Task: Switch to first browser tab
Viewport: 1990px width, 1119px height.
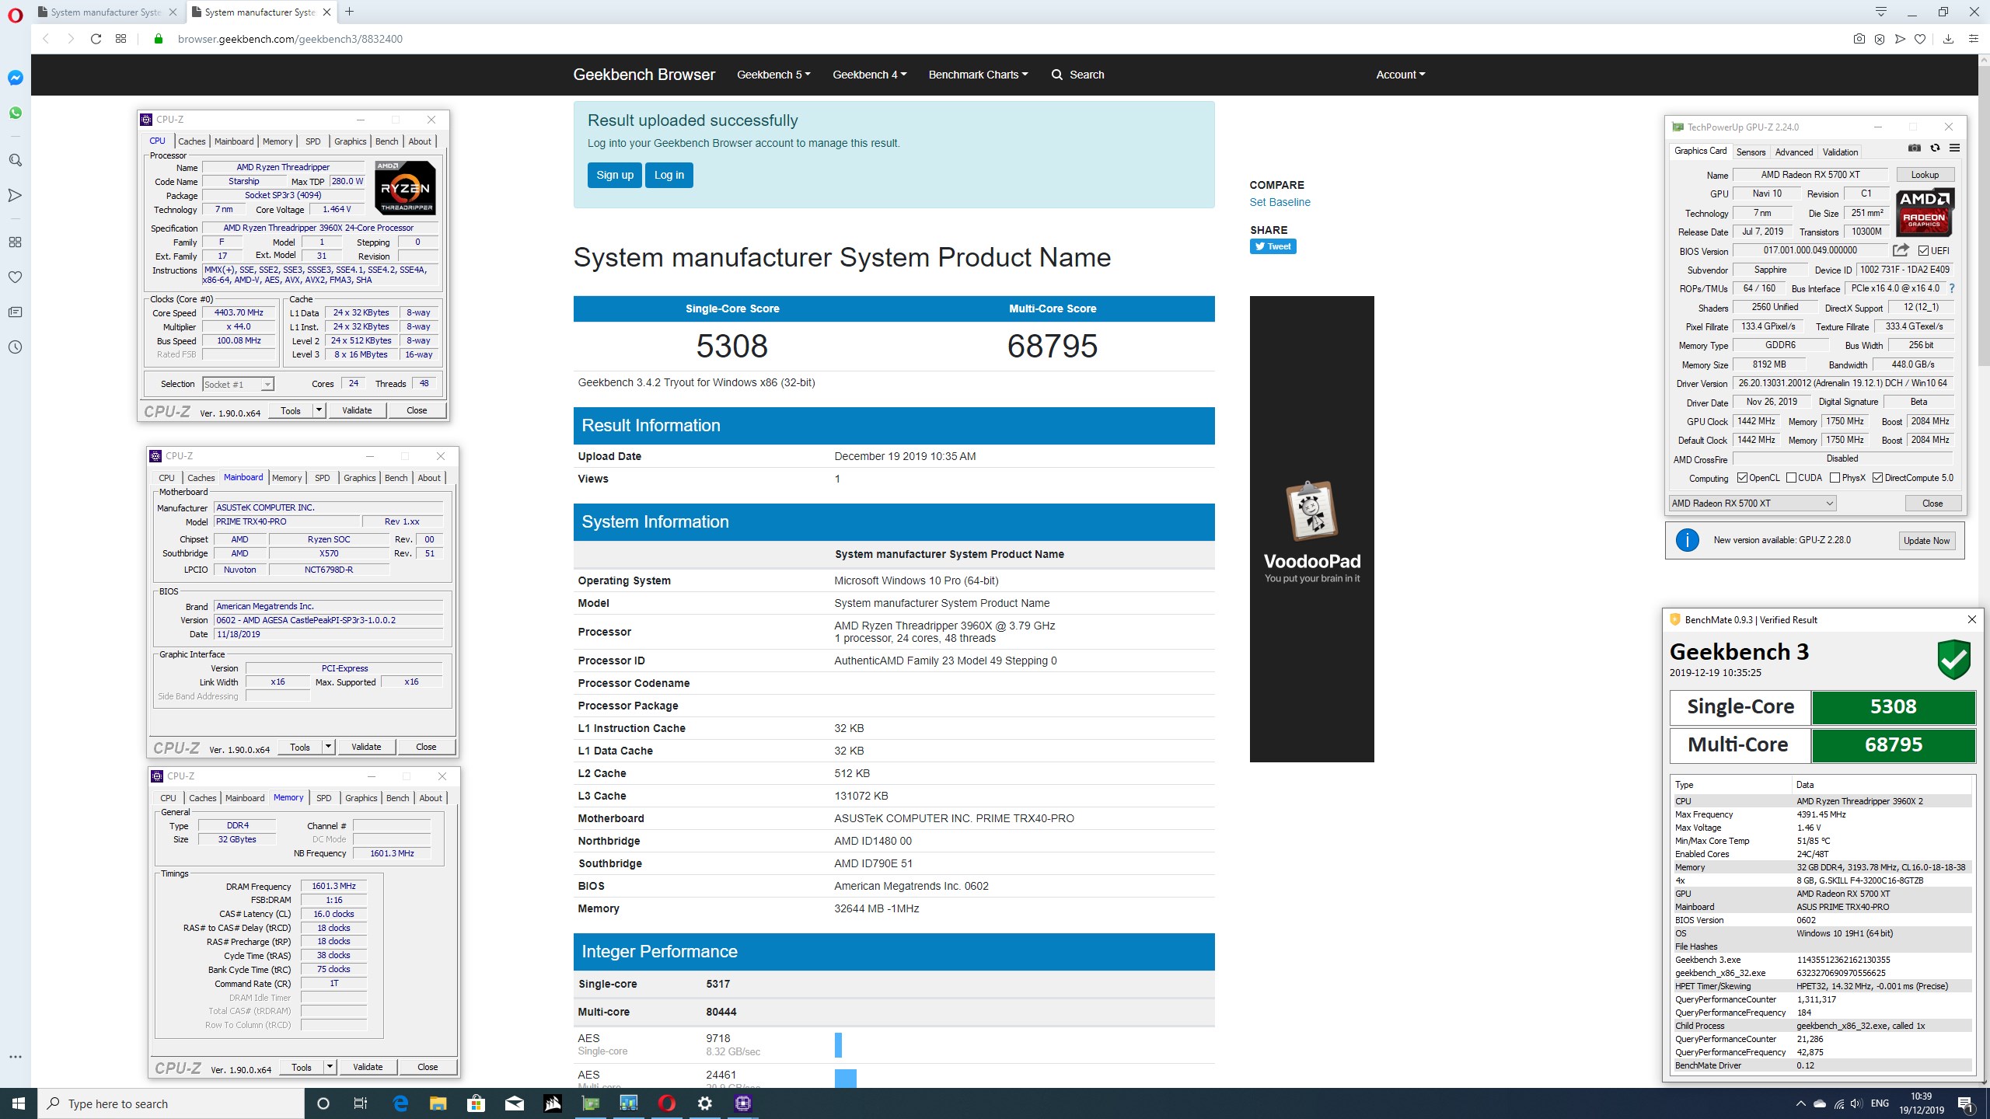Action: point(107,12)
